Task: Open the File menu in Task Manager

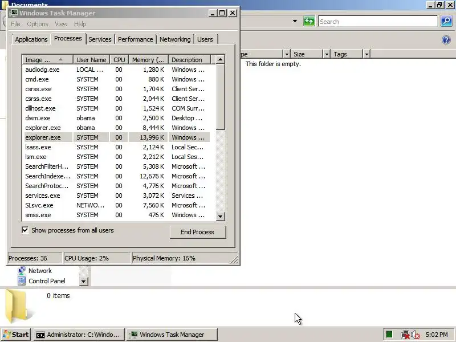Action: click(x=15, y=24)
